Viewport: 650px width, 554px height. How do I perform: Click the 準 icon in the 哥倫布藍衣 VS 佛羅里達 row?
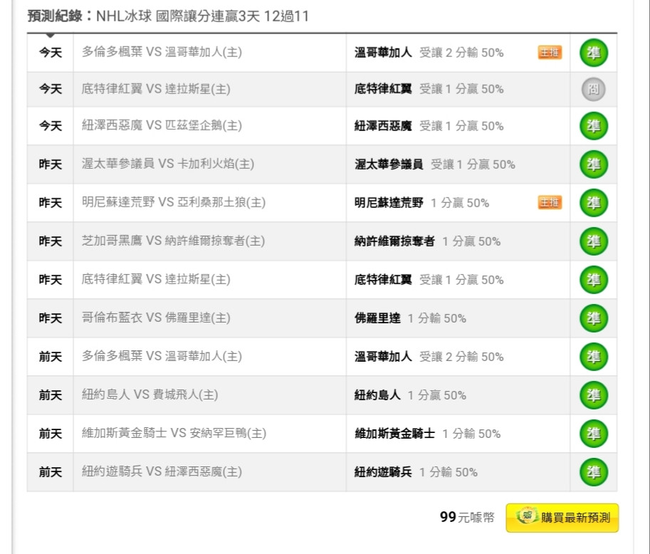point(594,318)
